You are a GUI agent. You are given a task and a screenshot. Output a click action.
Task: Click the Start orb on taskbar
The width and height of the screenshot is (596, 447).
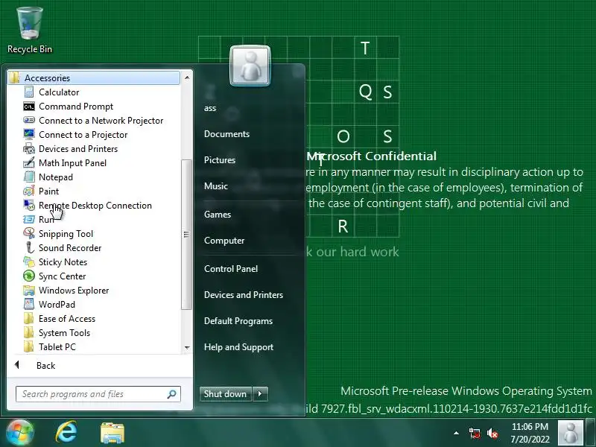pyautogui.click(x=19, y=432)
